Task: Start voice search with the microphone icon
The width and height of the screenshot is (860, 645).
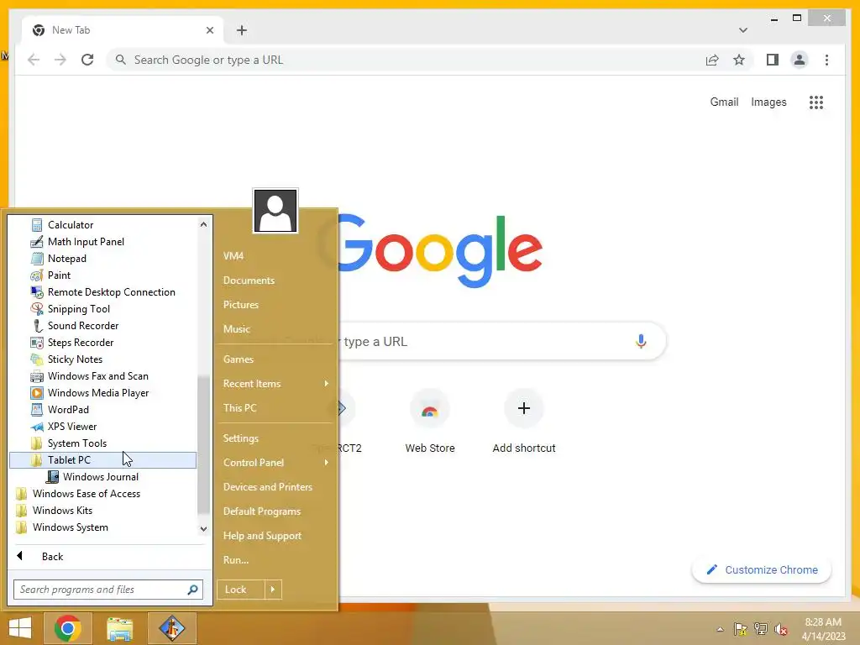Action: tap(641, 341)
